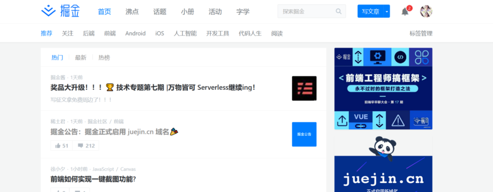Switch to the 热榜 sort tab
This screenshot has width=493, height=192.
coord(104,57)
